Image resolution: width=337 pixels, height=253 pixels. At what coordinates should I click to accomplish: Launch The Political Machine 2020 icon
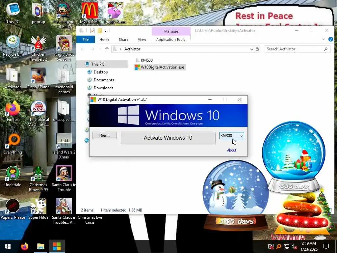(38, 114)
